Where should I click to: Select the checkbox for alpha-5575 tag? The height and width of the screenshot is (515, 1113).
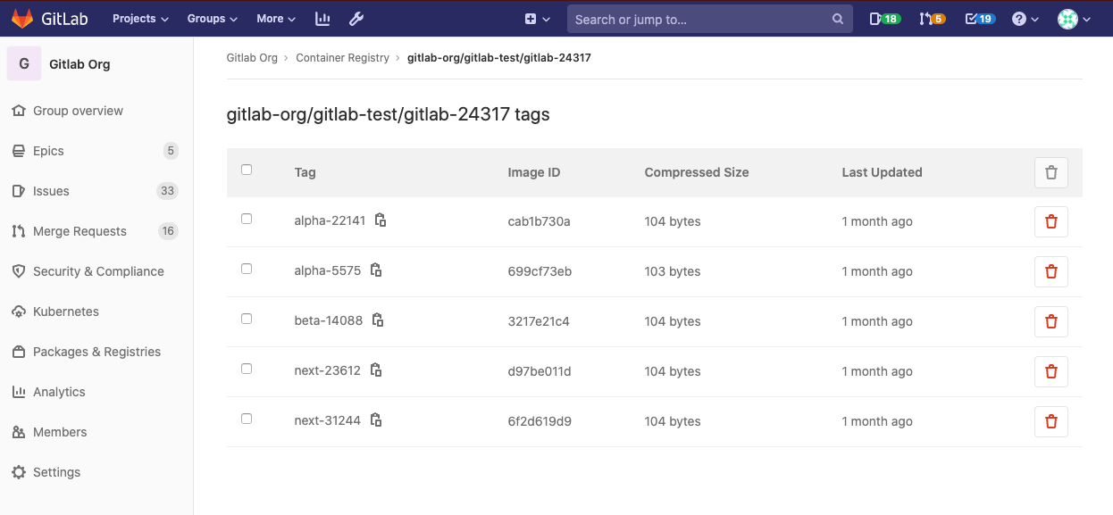pyautogui.click(x=247, y=268)
